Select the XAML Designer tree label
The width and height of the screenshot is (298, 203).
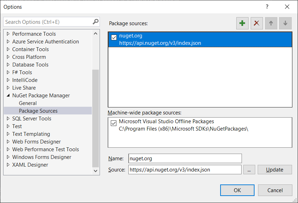[30, 165]
